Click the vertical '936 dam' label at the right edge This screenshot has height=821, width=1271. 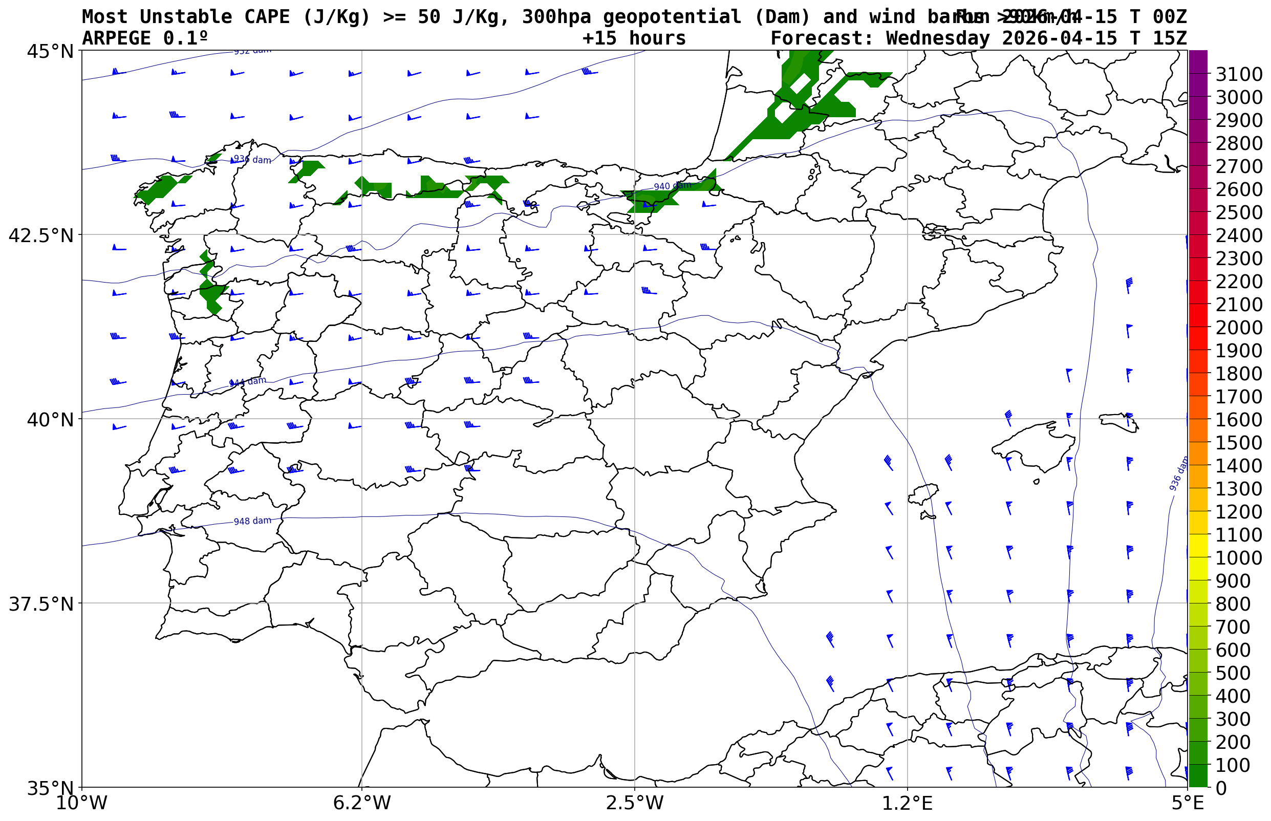pos(1179,474)
